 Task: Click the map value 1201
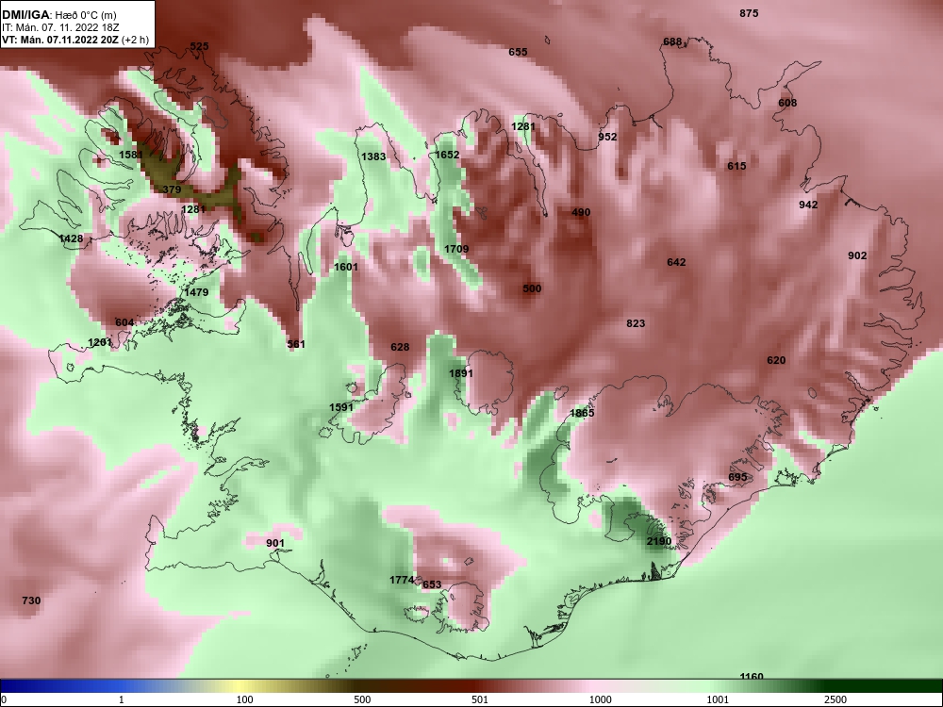tap(100, 343)
